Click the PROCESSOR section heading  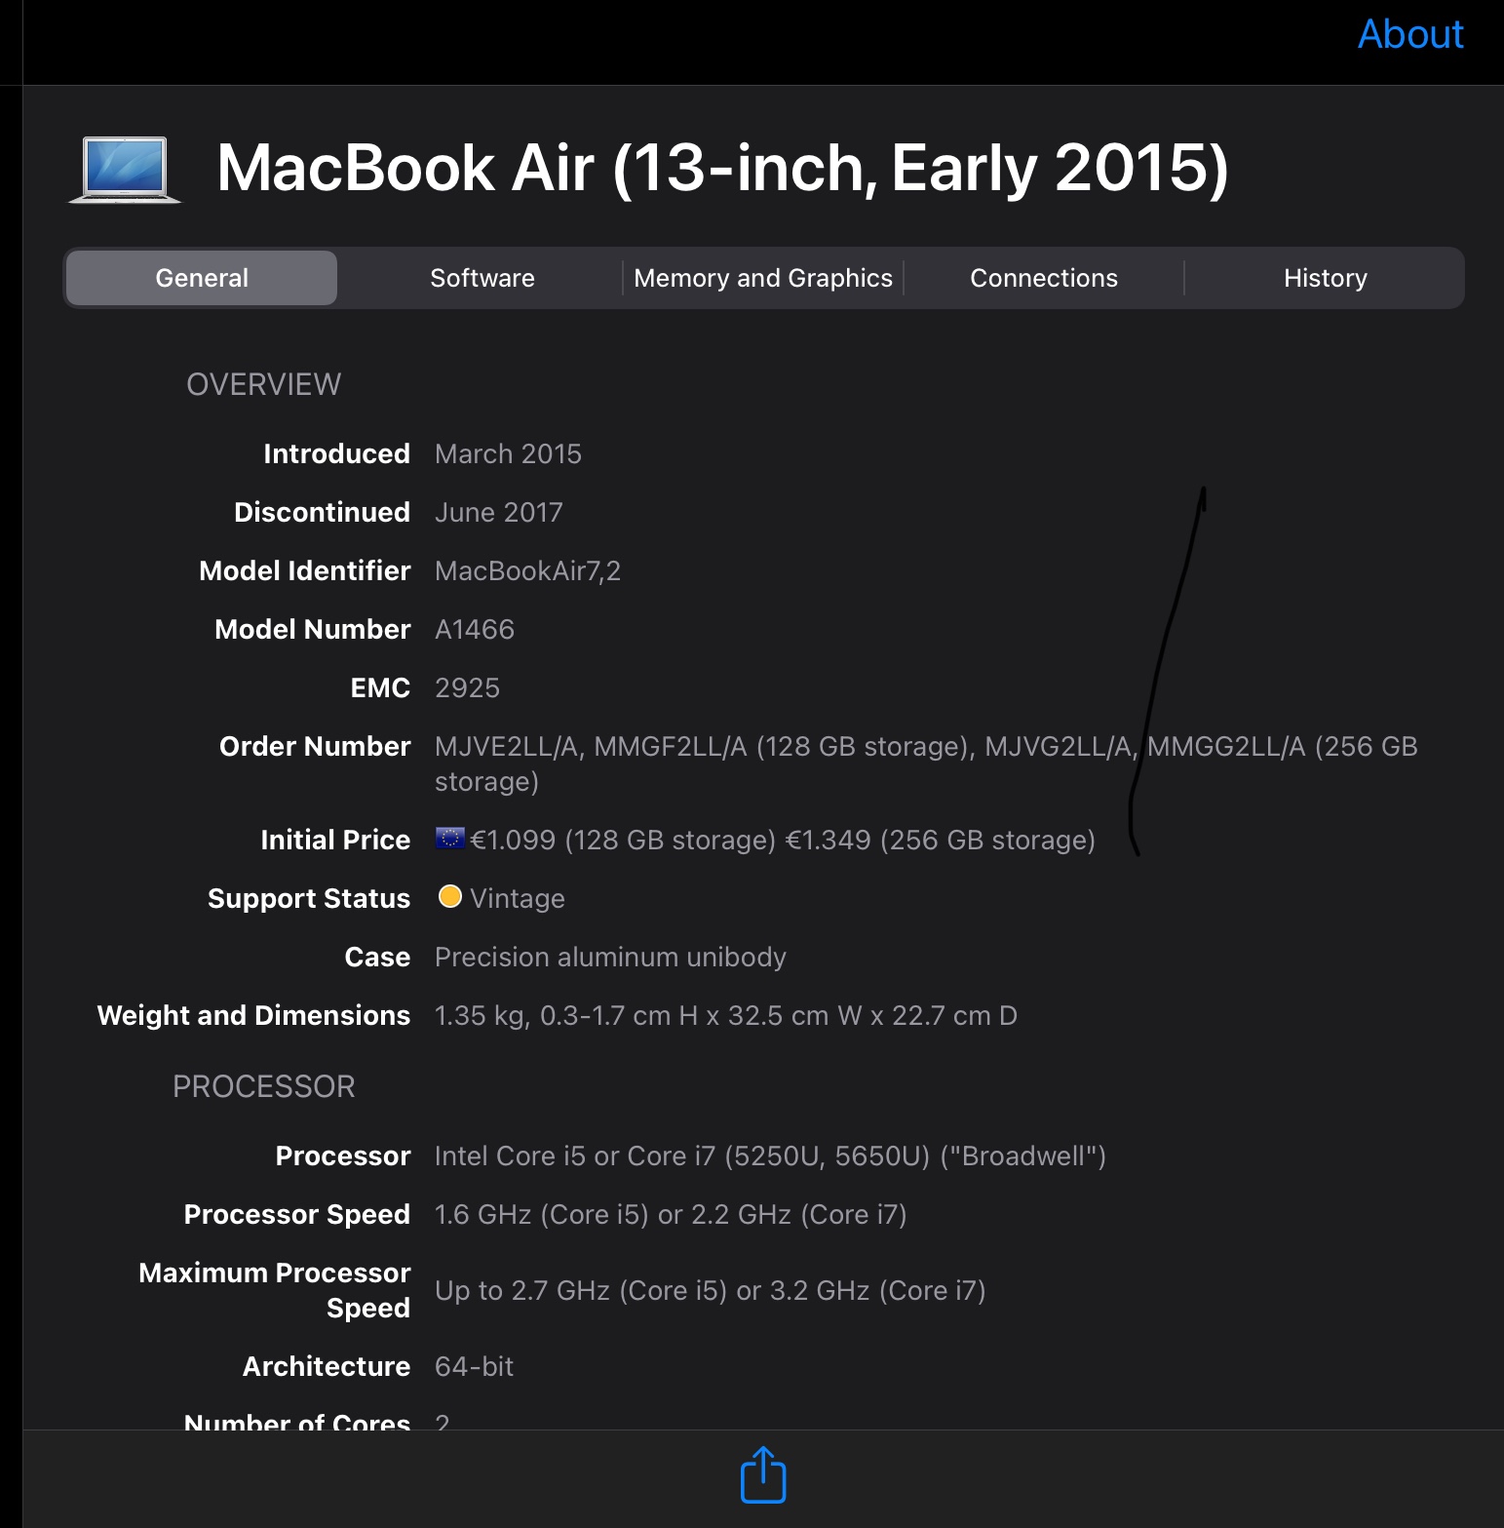click(263, 1086)
